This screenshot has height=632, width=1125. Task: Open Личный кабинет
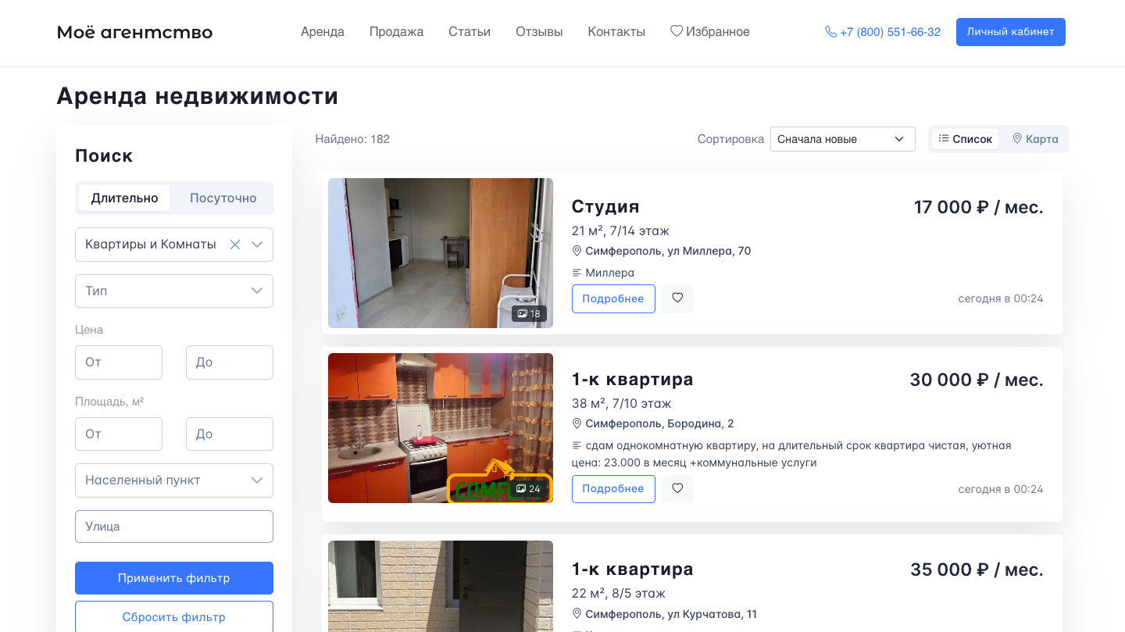(1011, 32)
